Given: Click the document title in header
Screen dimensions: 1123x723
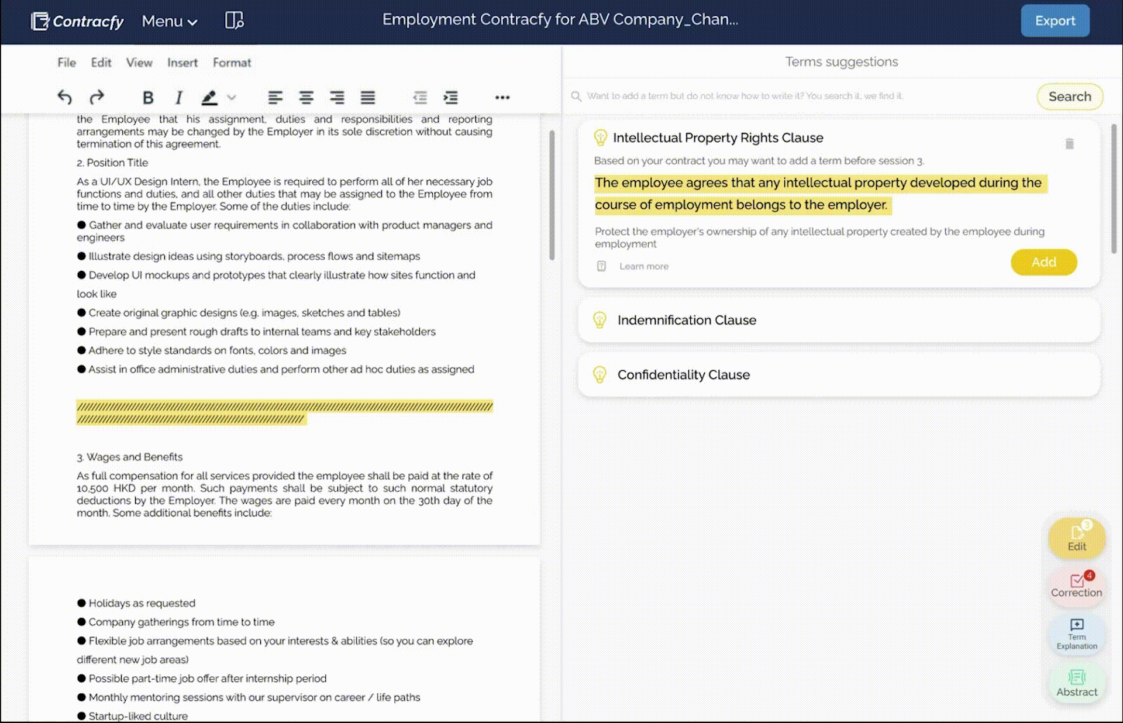Looking at the screenshot, I should point(560,19).
